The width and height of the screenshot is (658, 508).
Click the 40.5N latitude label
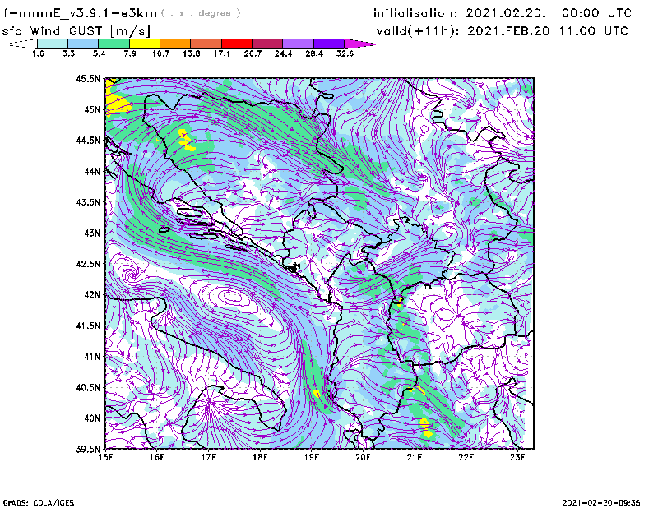point(88,387)
